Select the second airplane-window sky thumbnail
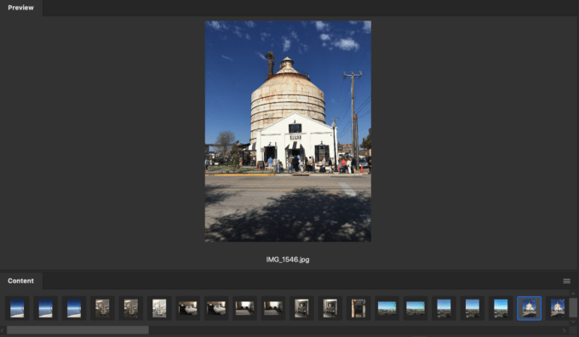Image resolution: width=579 pixels, height=337 pixels. pos(45,308)
